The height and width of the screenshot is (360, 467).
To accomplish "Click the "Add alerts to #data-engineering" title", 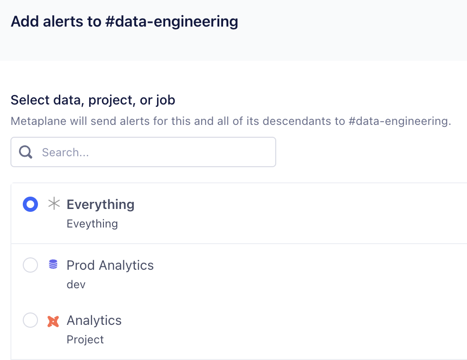I will pyautogui.click(x=124, y=21).
